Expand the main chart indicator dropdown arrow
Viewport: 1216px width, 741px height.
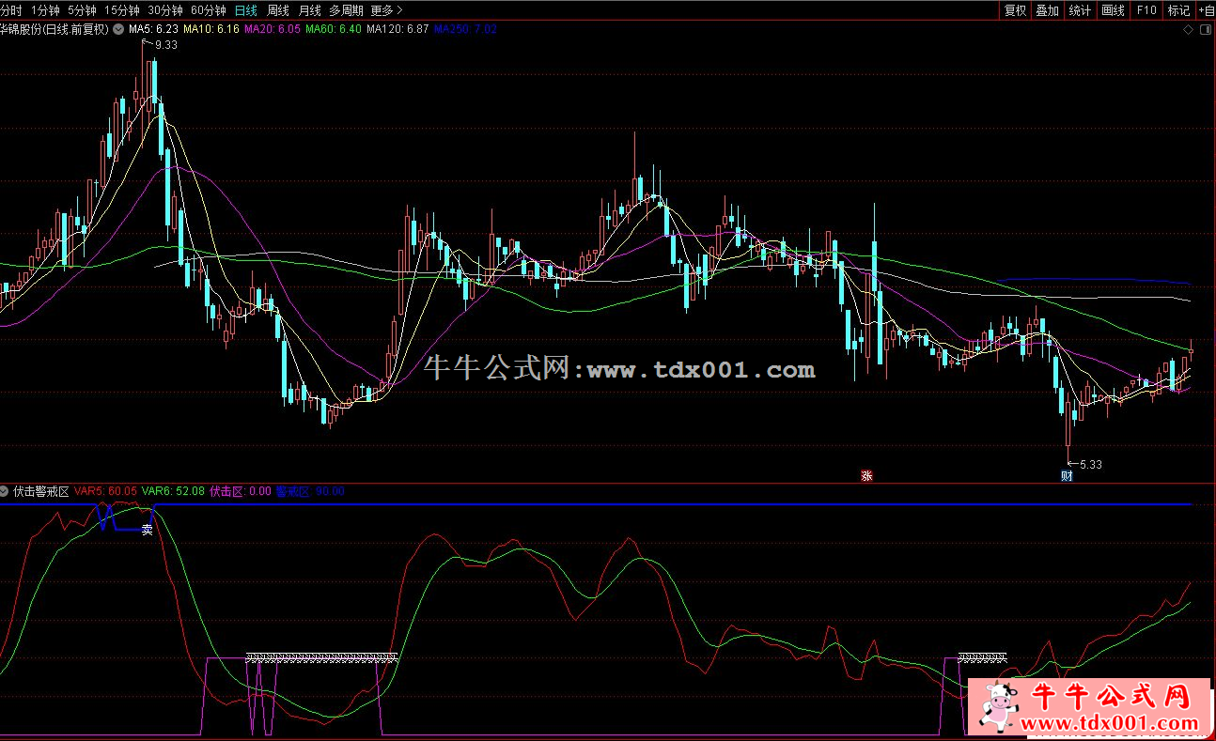coord(117,29)
